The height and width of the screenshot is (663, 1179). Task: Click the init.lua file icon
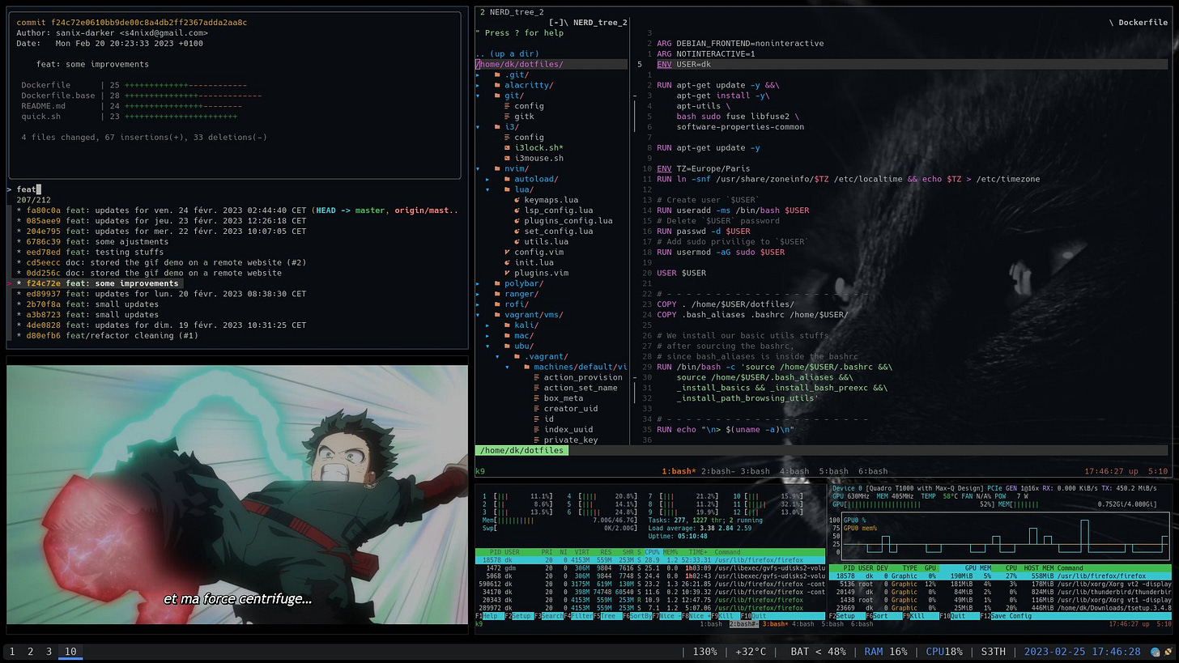pyautogui.click(x=508, y=262)
